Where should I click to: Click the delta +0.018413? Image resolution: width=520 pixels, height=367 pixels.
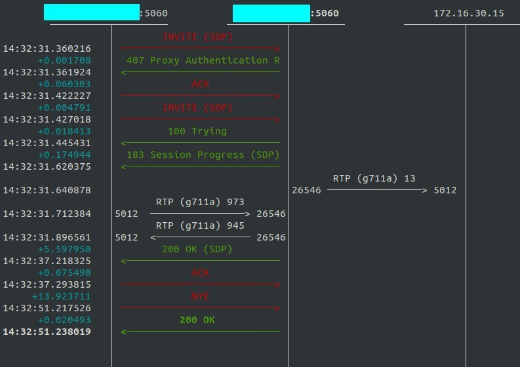coord(64,131)
